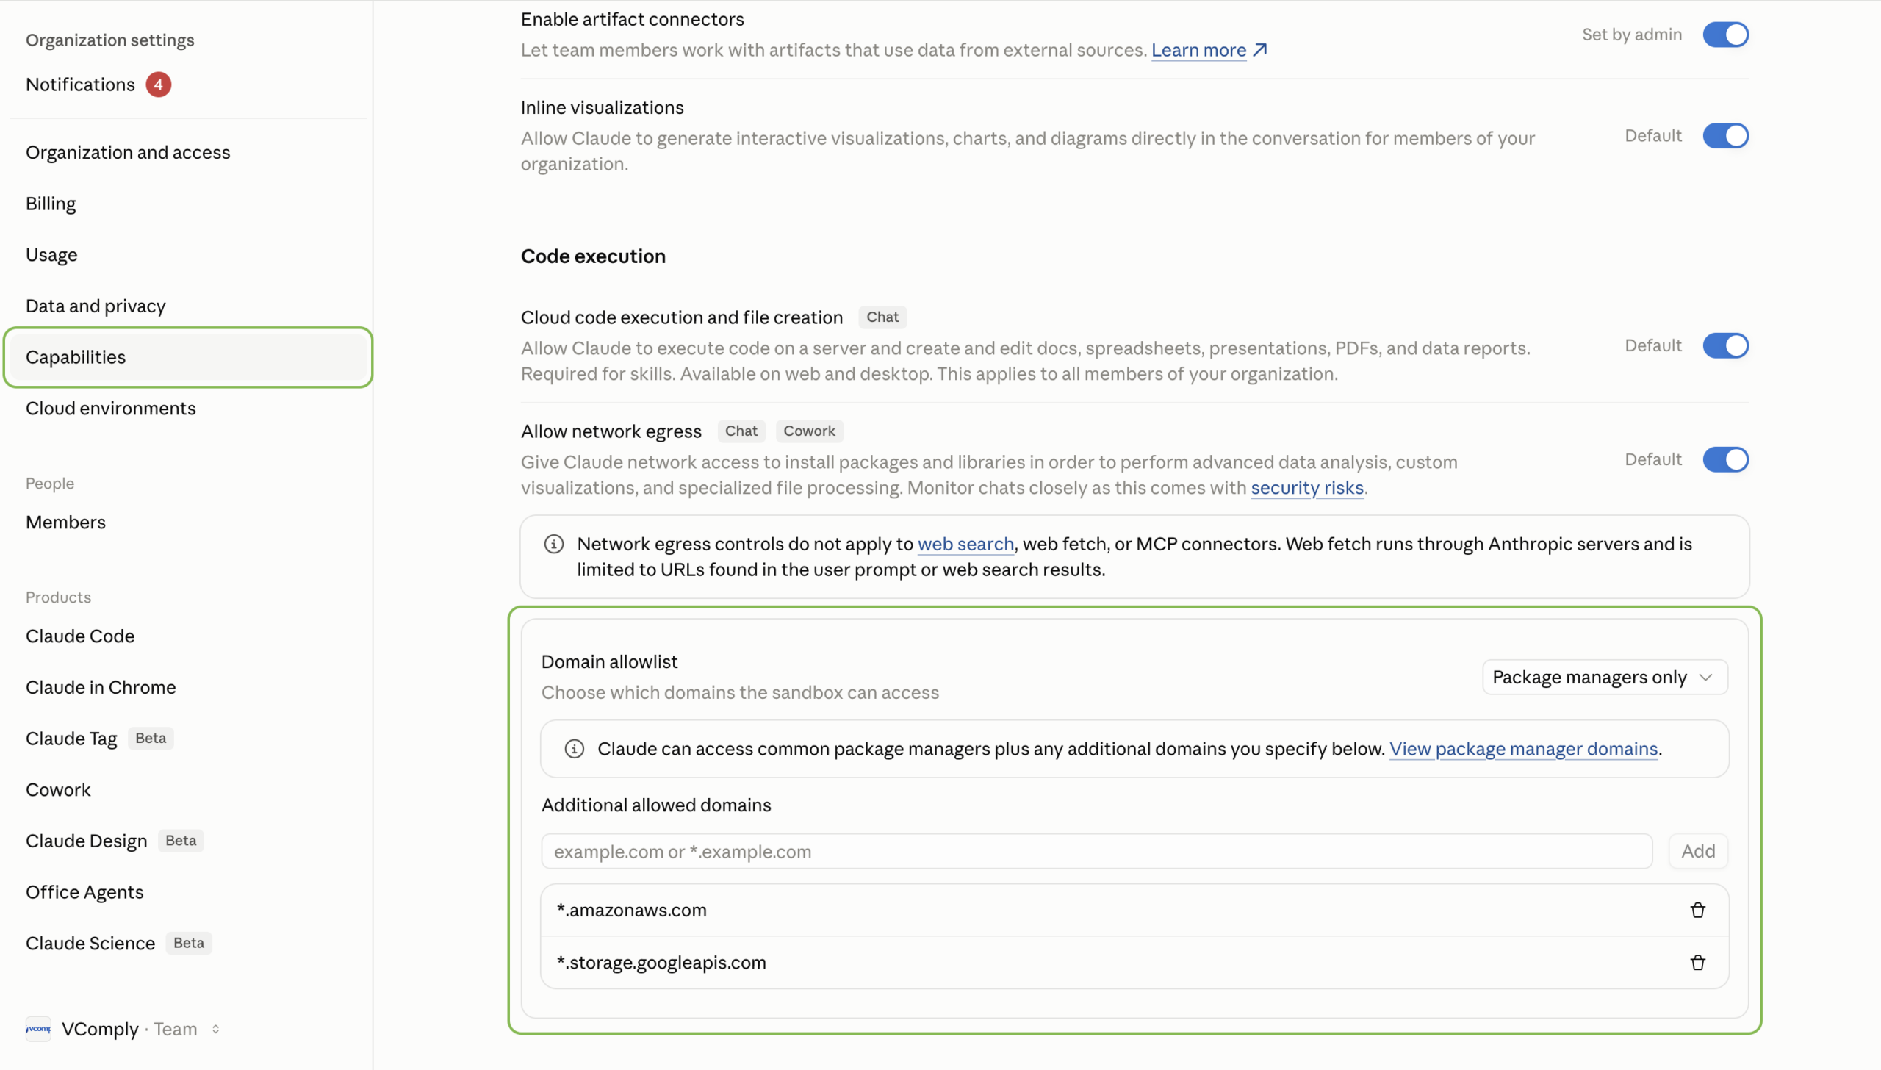
Task: Toggle Enable artifact connectors switch
Action: (x=1725, y=35)
